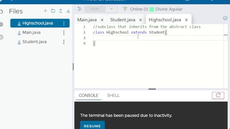Create a new folder in Files
Viewport: 230px width, 129px height.
pyautogui.click(x=53, y=11)
